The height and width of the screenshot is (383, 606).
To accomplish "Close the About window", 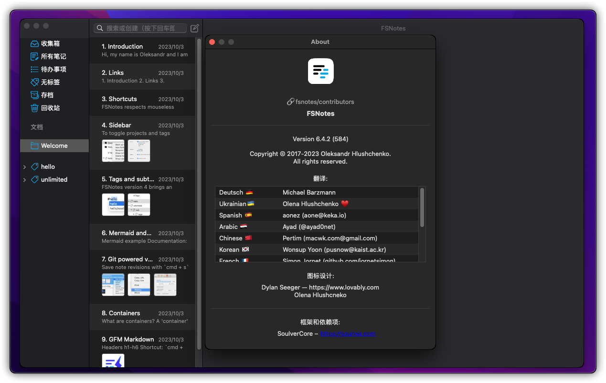I will pyautogui.click(x=212, y=42).
